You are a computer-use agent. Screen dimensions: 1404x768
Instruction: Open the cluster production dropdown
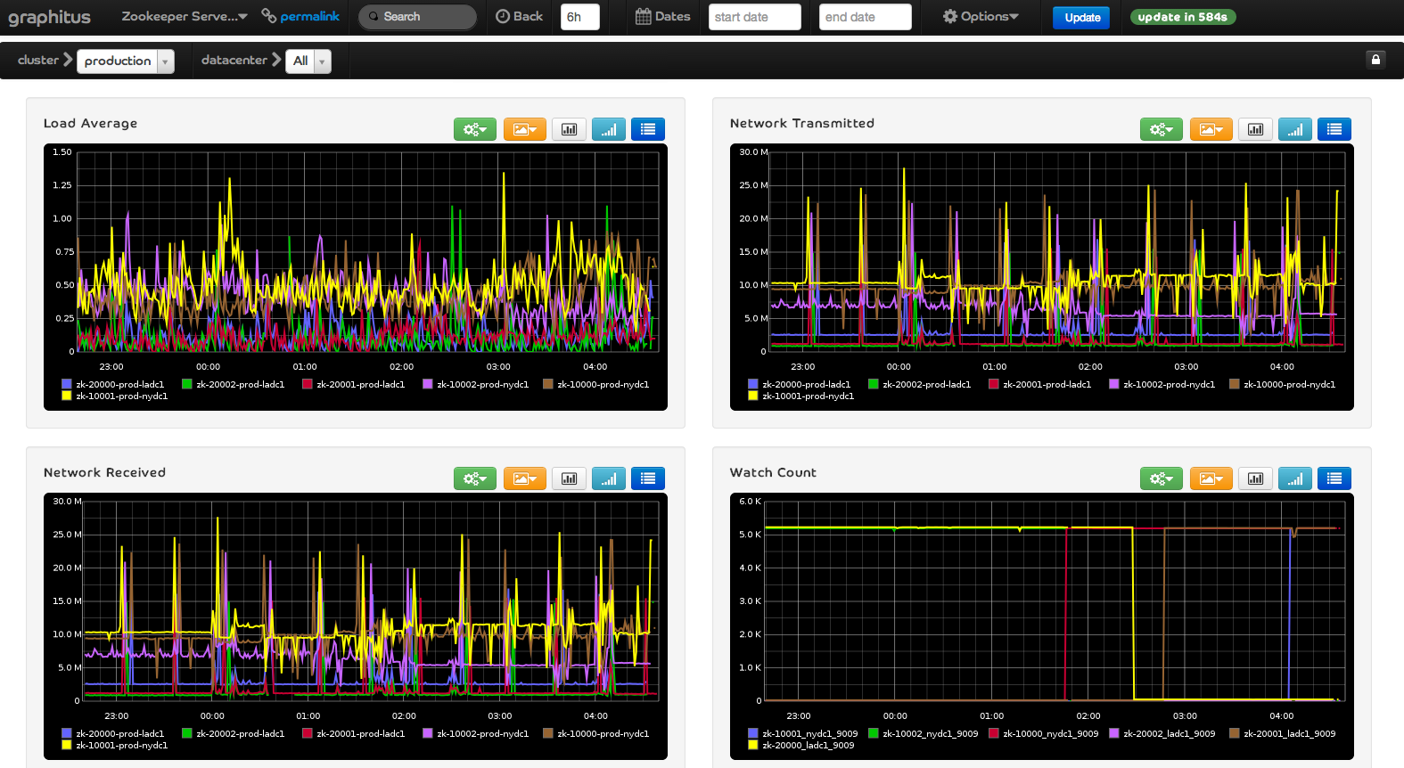click(x=126, y=61)
